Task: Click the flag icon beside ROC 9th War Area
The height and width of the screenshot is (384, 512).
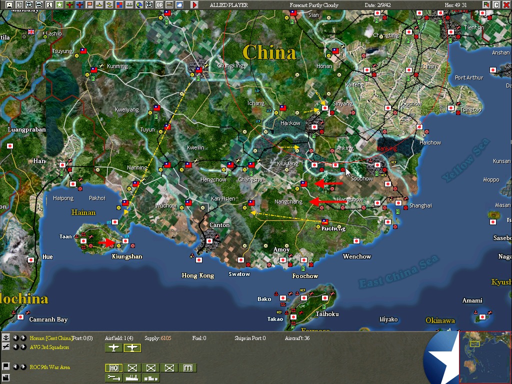Action: [x=5, y=366]
